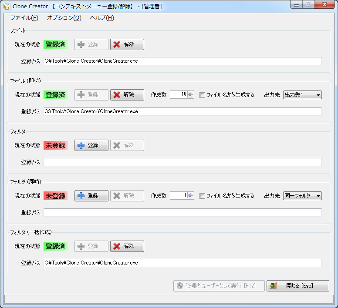Click 登録パス field in ファイル section
This screenshot has width=338, height=308.
(183, 61)
